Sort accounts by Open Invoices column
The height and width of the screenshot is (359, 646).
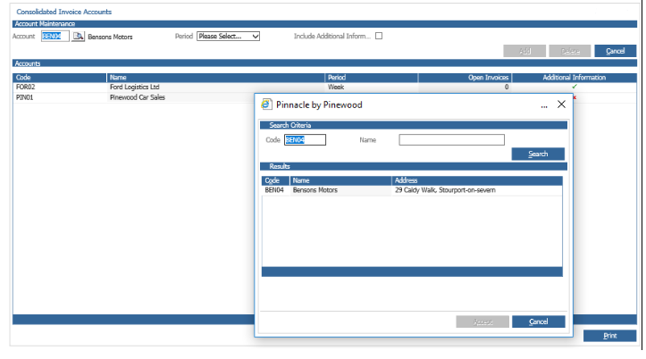tap(466, 78)
